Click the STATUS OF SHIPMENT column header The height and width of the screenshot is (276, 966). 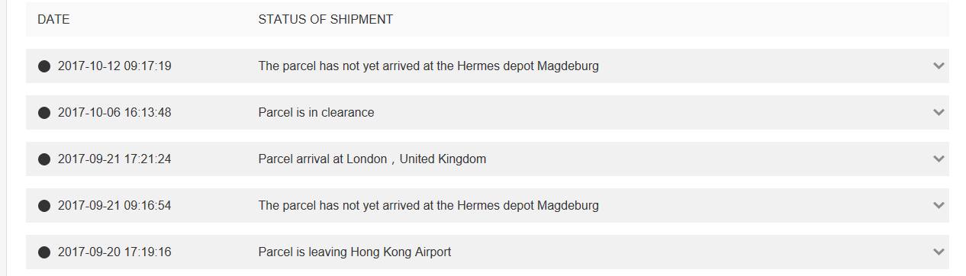[326, 20]
